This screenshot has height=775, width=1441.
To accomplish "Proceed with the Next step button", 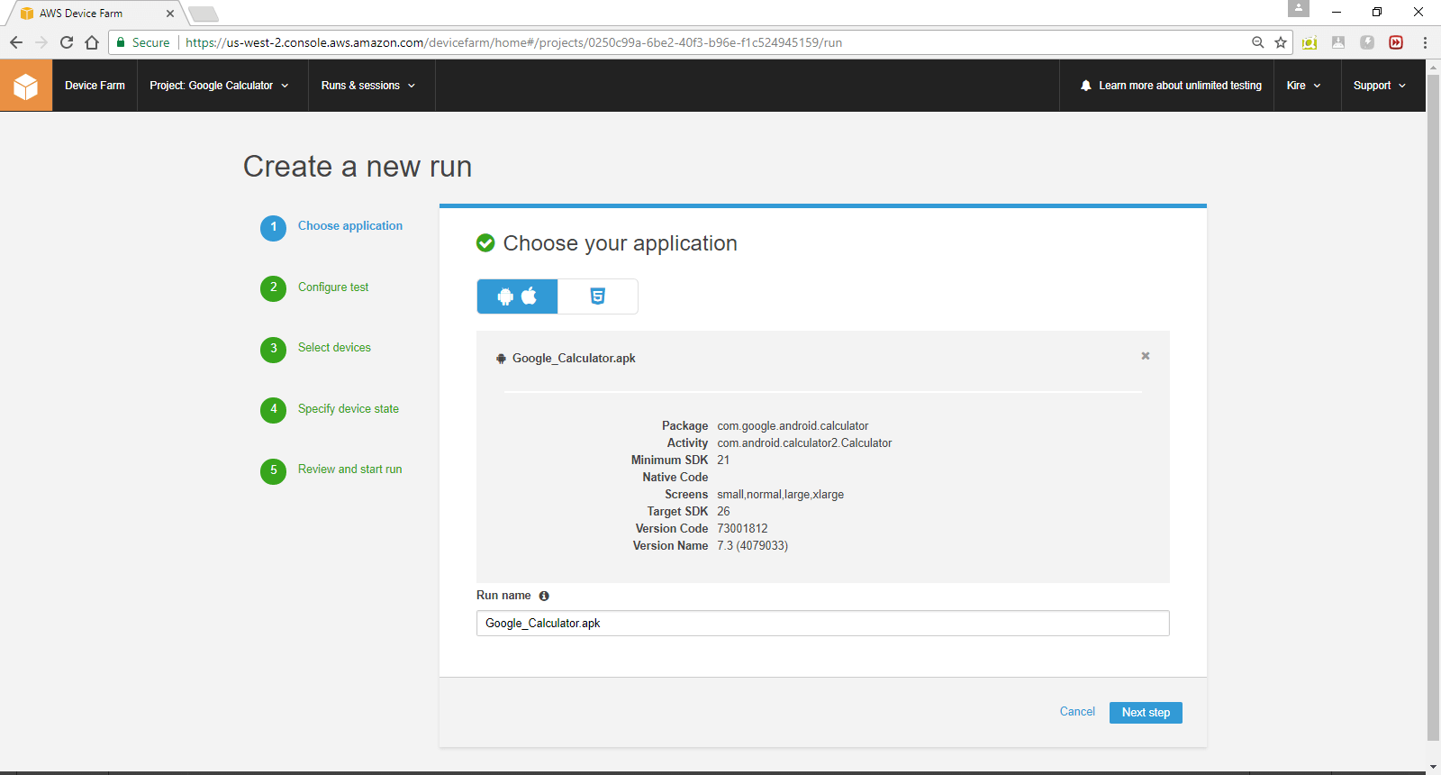I will (1146, 713).
